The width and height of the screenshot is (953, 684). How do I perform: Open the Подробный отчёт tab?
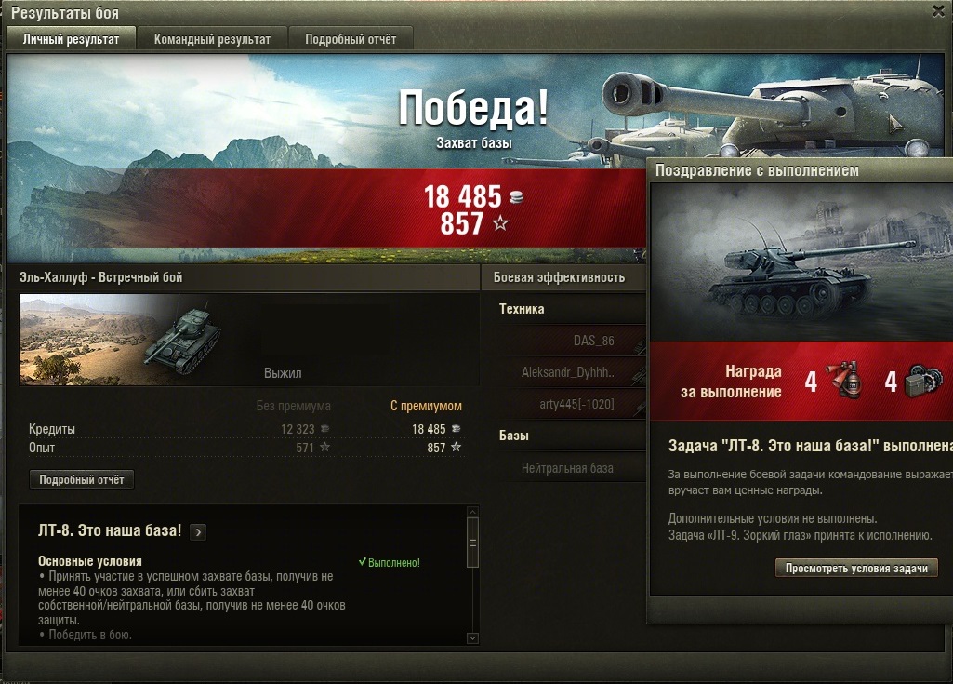[x=351, y=39]
